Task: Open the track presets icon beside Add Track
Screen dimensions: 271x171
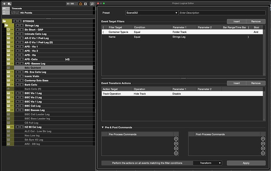Action: click(9, 4)
